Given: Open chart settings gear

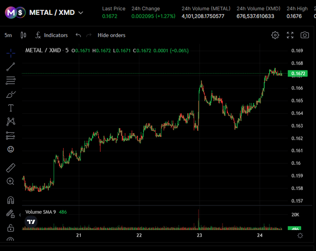Looking at the screenshot, I should pyautogui.click(x=275, y=35).
